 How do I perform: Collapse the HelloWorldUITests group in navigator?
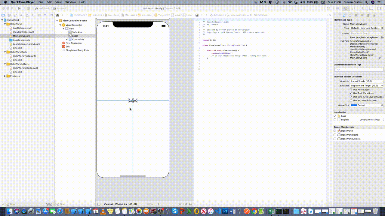[x=5, y=64]
